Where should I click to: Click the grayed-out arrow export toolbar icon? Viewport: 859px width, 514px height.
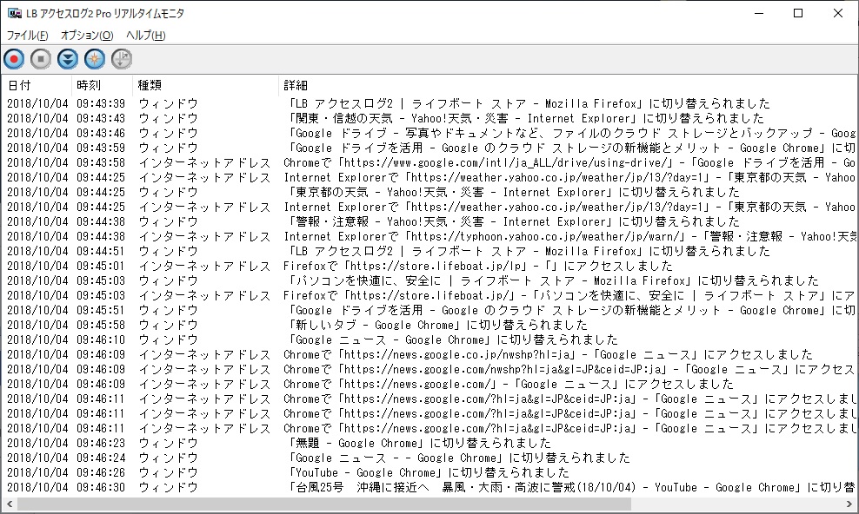point(122,59)
